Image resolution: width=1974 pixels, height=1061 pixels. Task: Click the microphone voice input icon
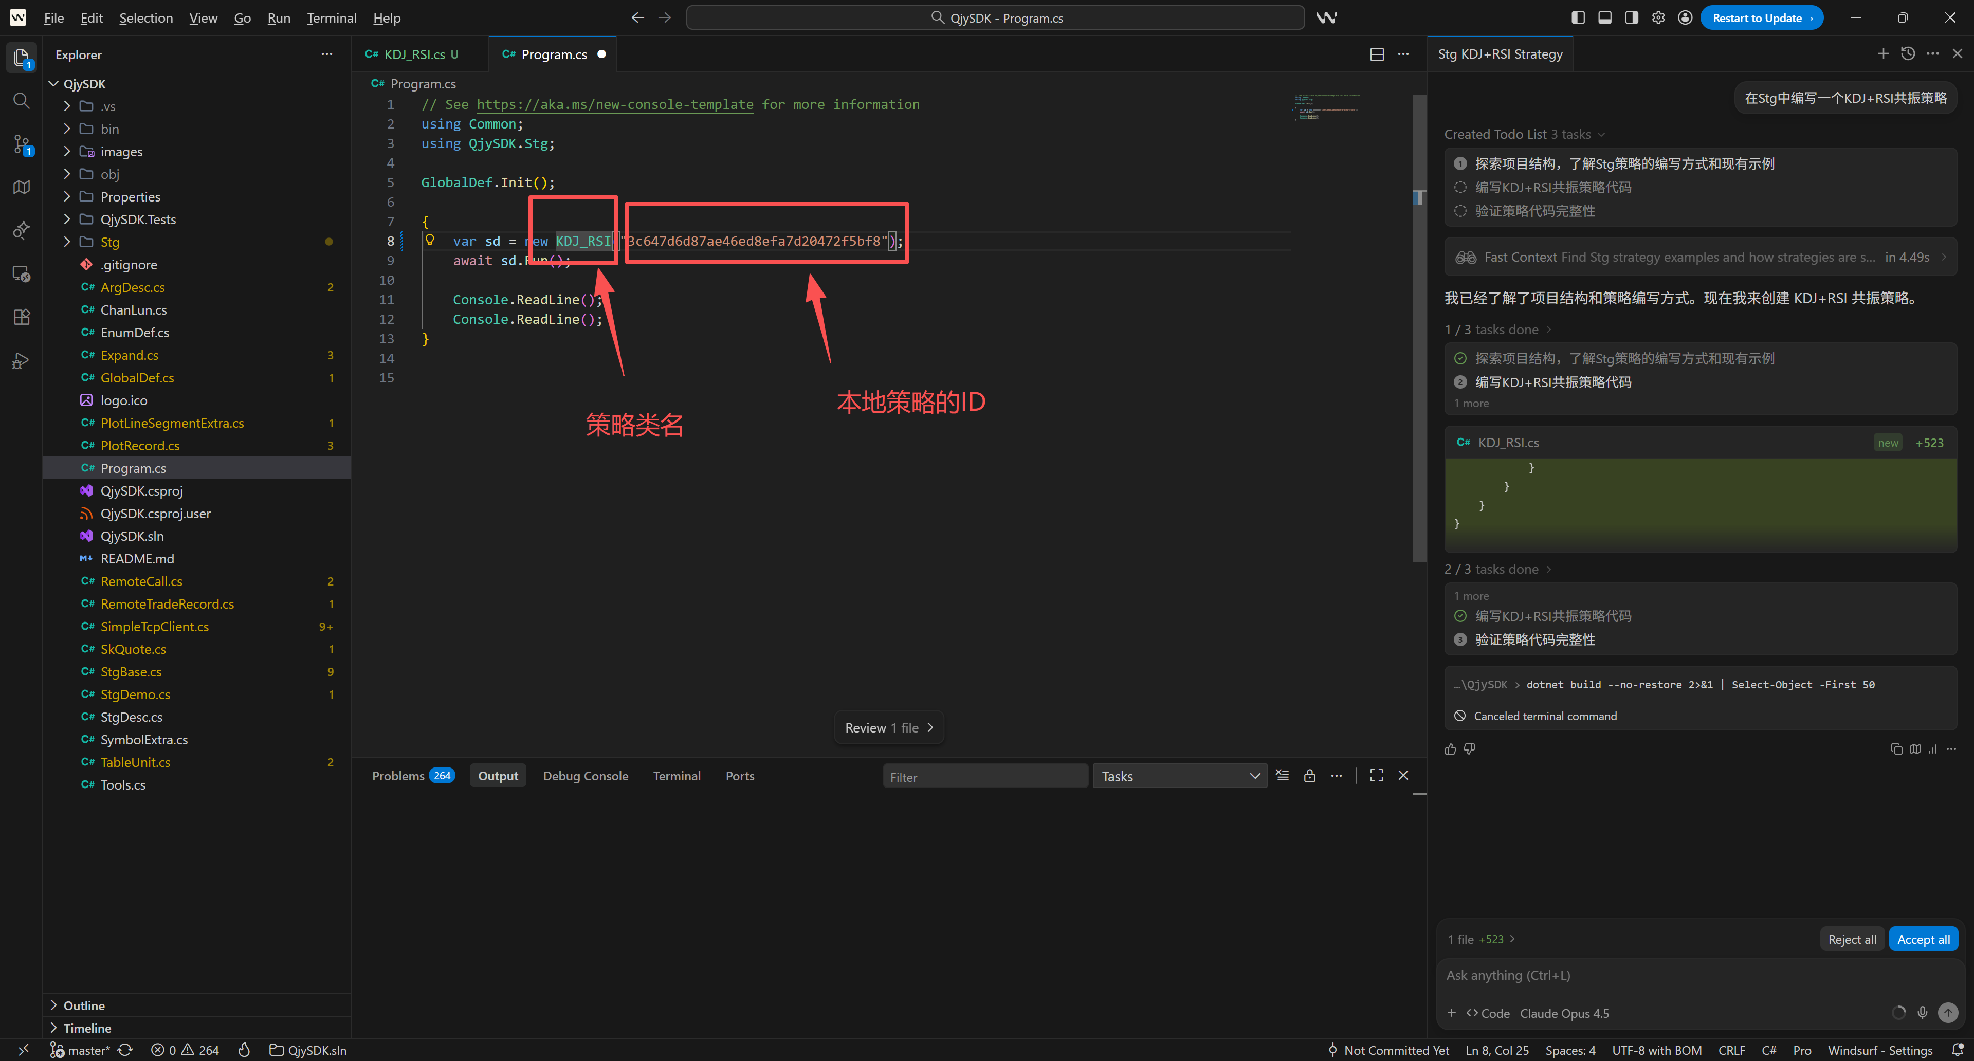[1922, 1013]
